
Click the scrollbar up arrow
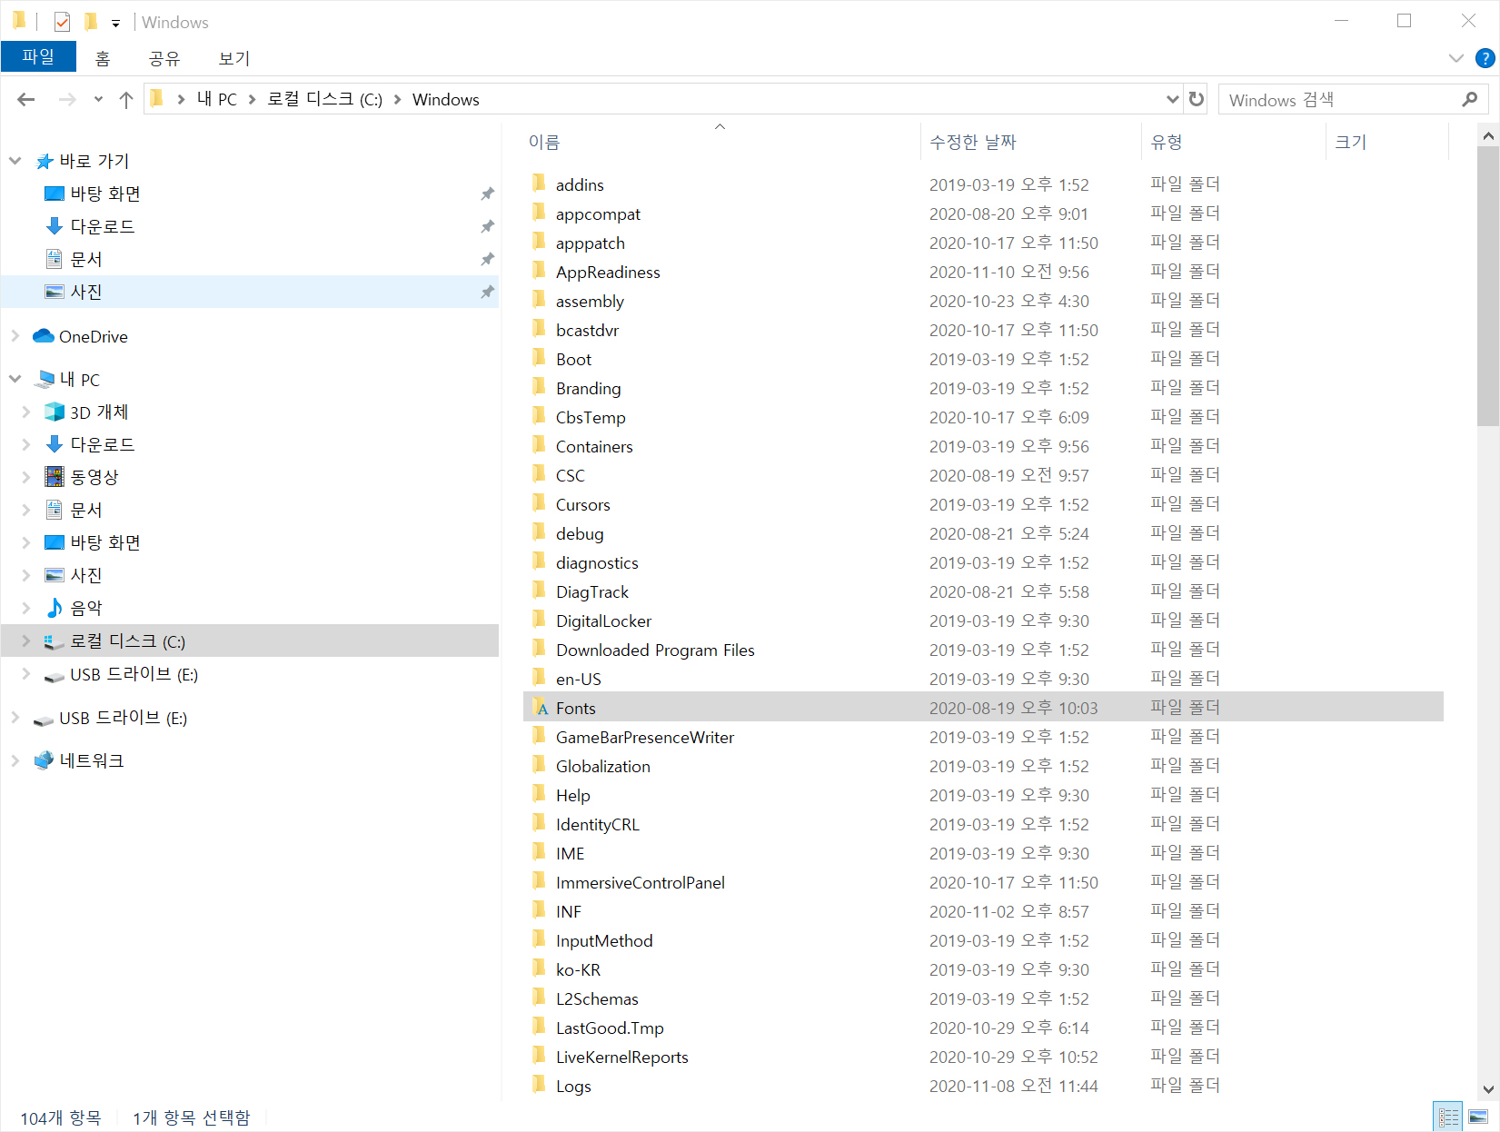click(1488, 136)
